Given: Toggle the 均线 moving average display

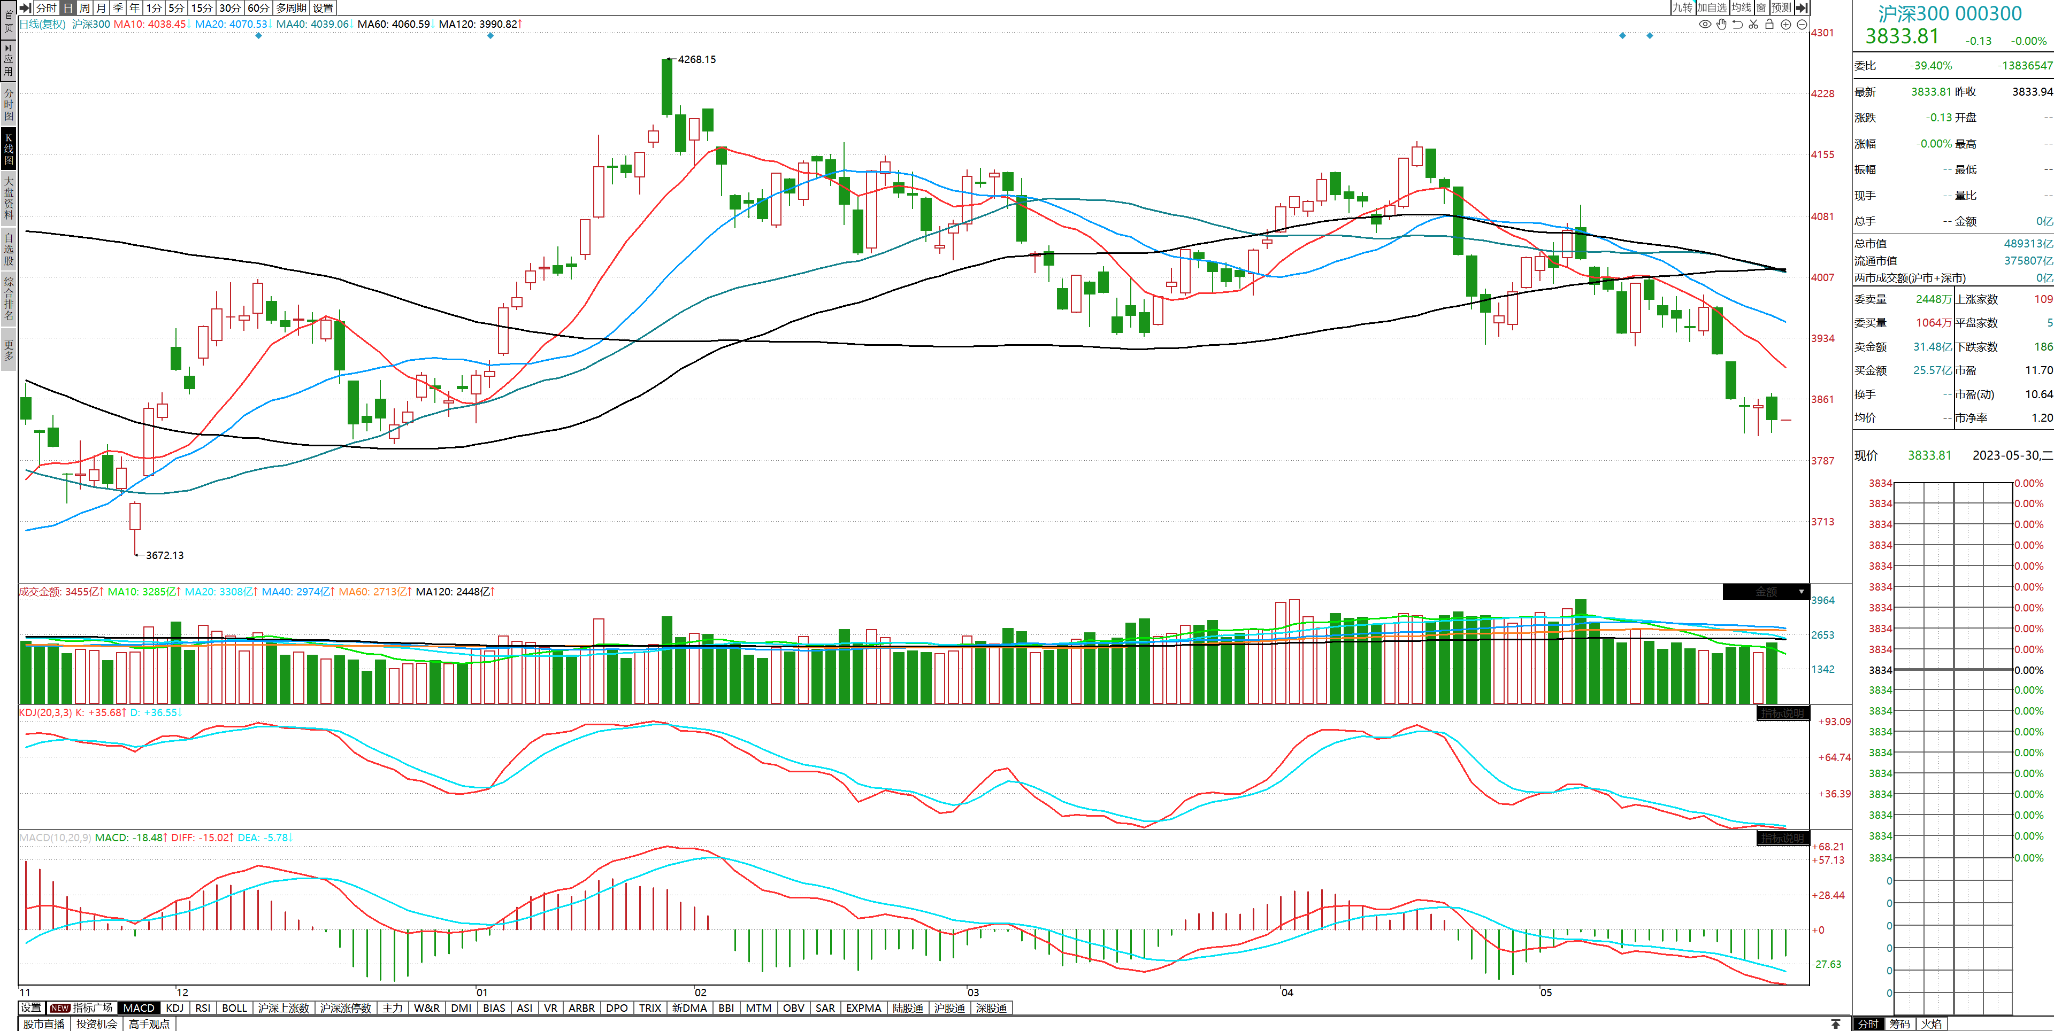Looking at the screenshot, I should [x=1742, y=7].
